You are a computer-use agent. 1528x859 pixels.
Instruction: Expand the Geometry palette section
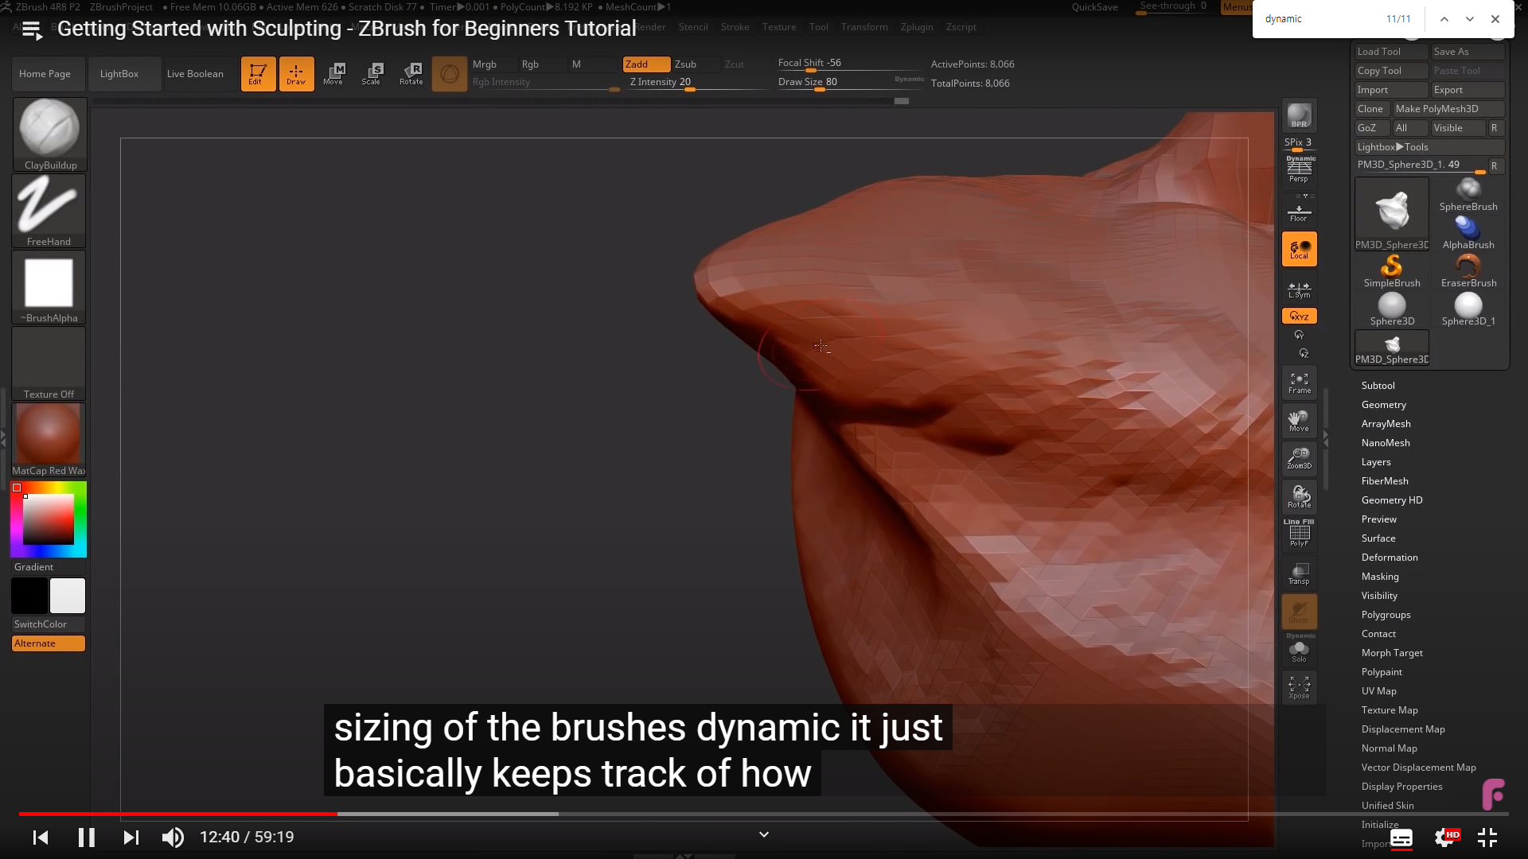coord(1383,405)
